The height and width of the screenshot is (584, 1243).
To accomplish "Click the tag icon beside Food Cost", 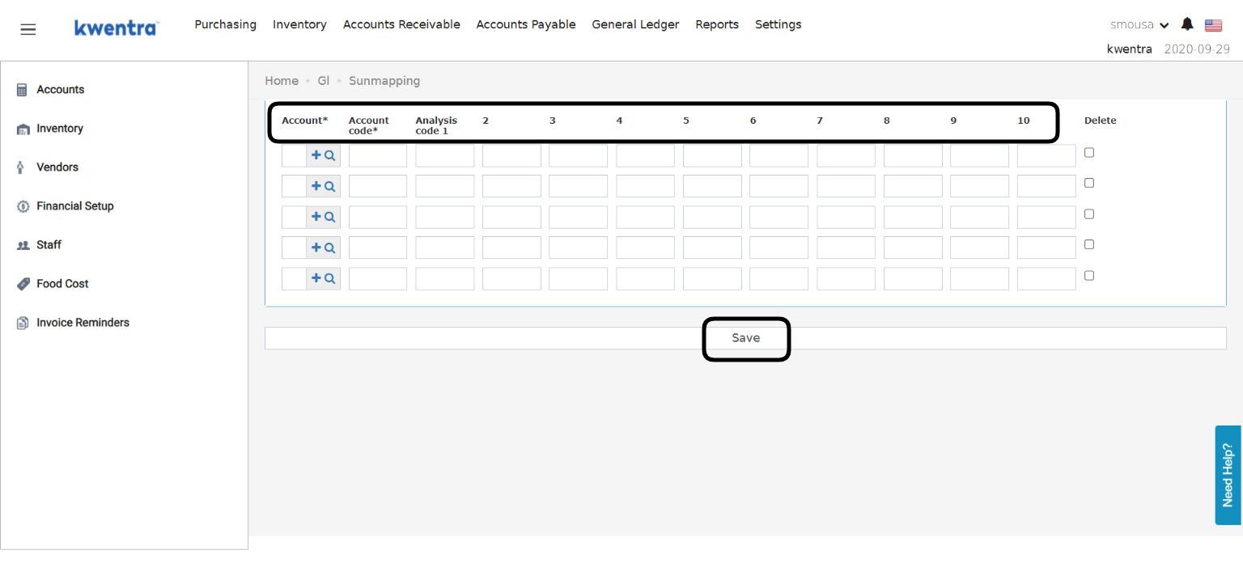I will point(23,284).
